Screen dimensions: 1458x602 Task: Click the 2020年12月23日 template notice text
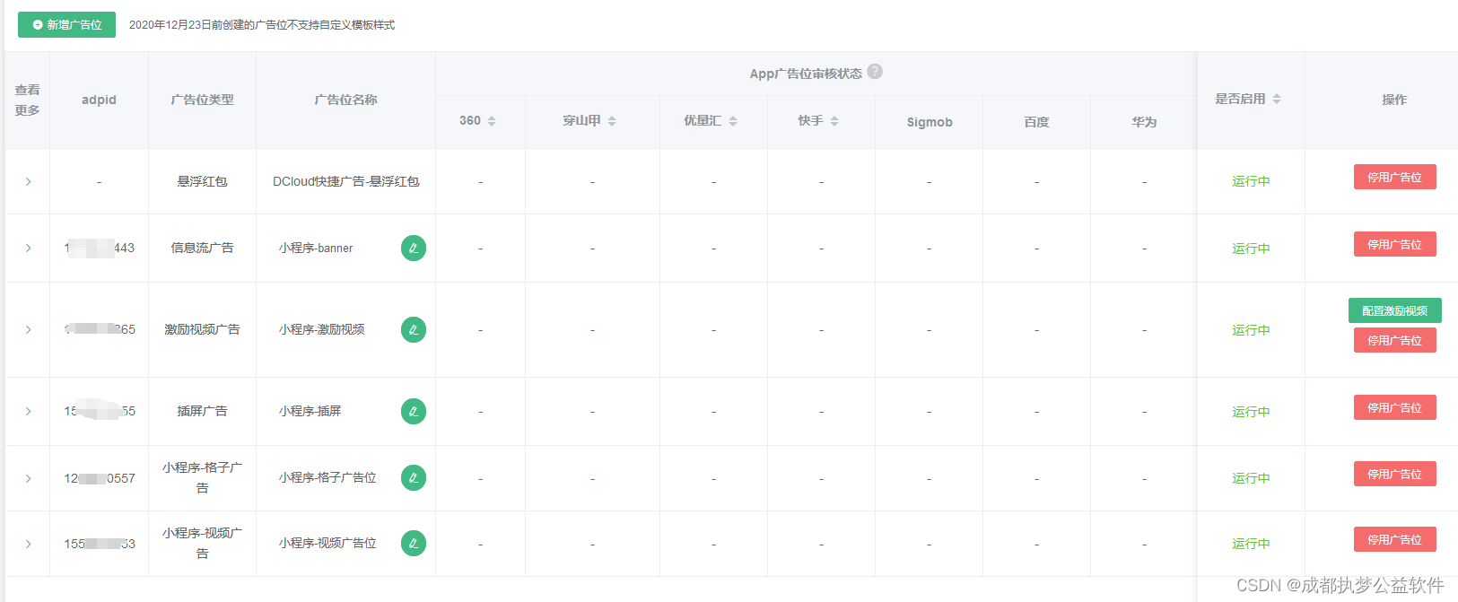262,25
